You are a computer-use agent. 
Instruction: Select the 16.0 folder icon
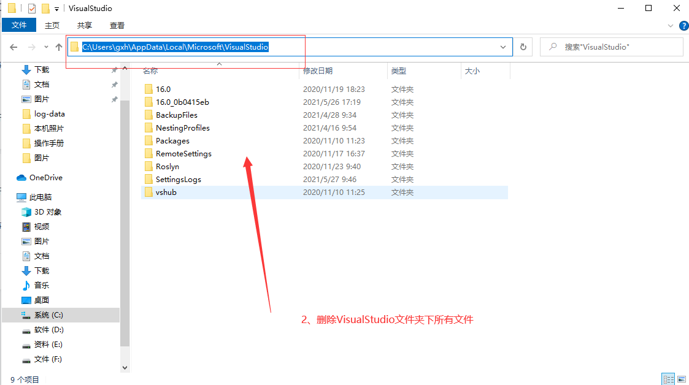148,89
